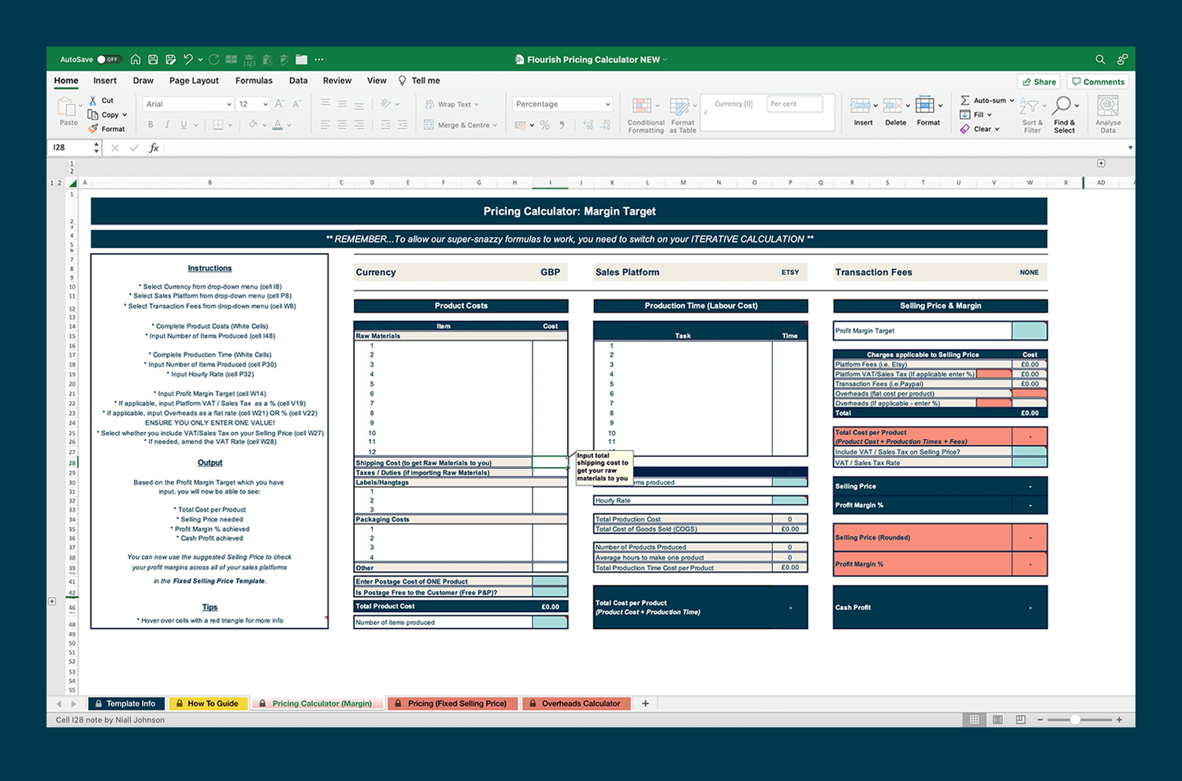Screen dimensions: 1182x781
Task: Open the Arial font dropdown
Action: point(188,103)
